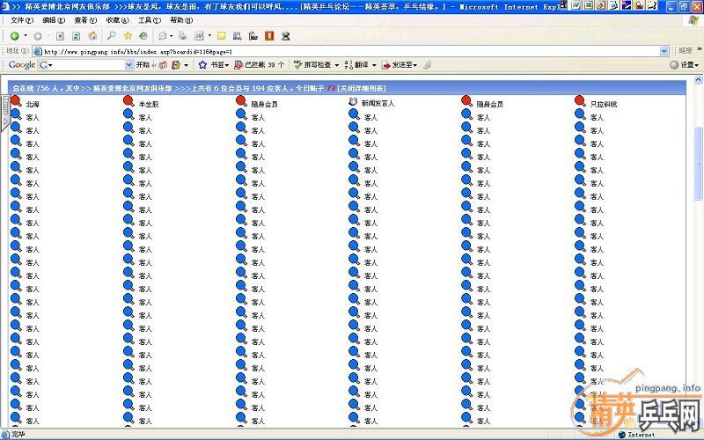Click the Google logo on the toolbar
Image resolution: width=704 pixels, height=440 pixels.
[x=21, y=64]
